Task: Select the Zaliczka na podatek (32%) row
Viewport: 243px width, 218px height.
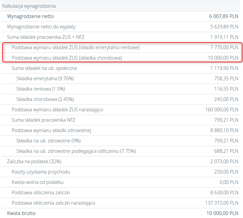Action: coord(34,161)
